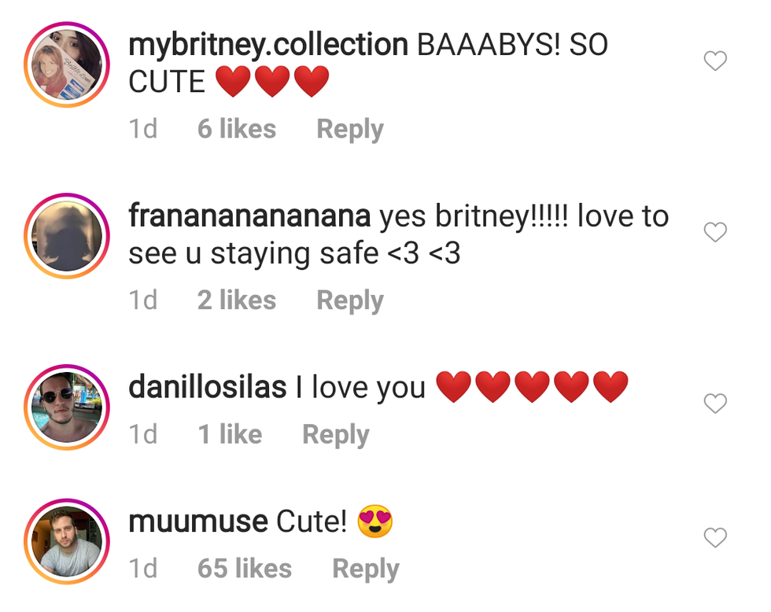This screenshot has width=771, height=612.
Task: Visit franananananana username link
Action: click(x=249, y=216)
